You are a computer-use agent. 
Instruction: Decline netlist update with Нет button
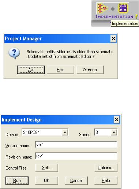(x=60, y=70)
